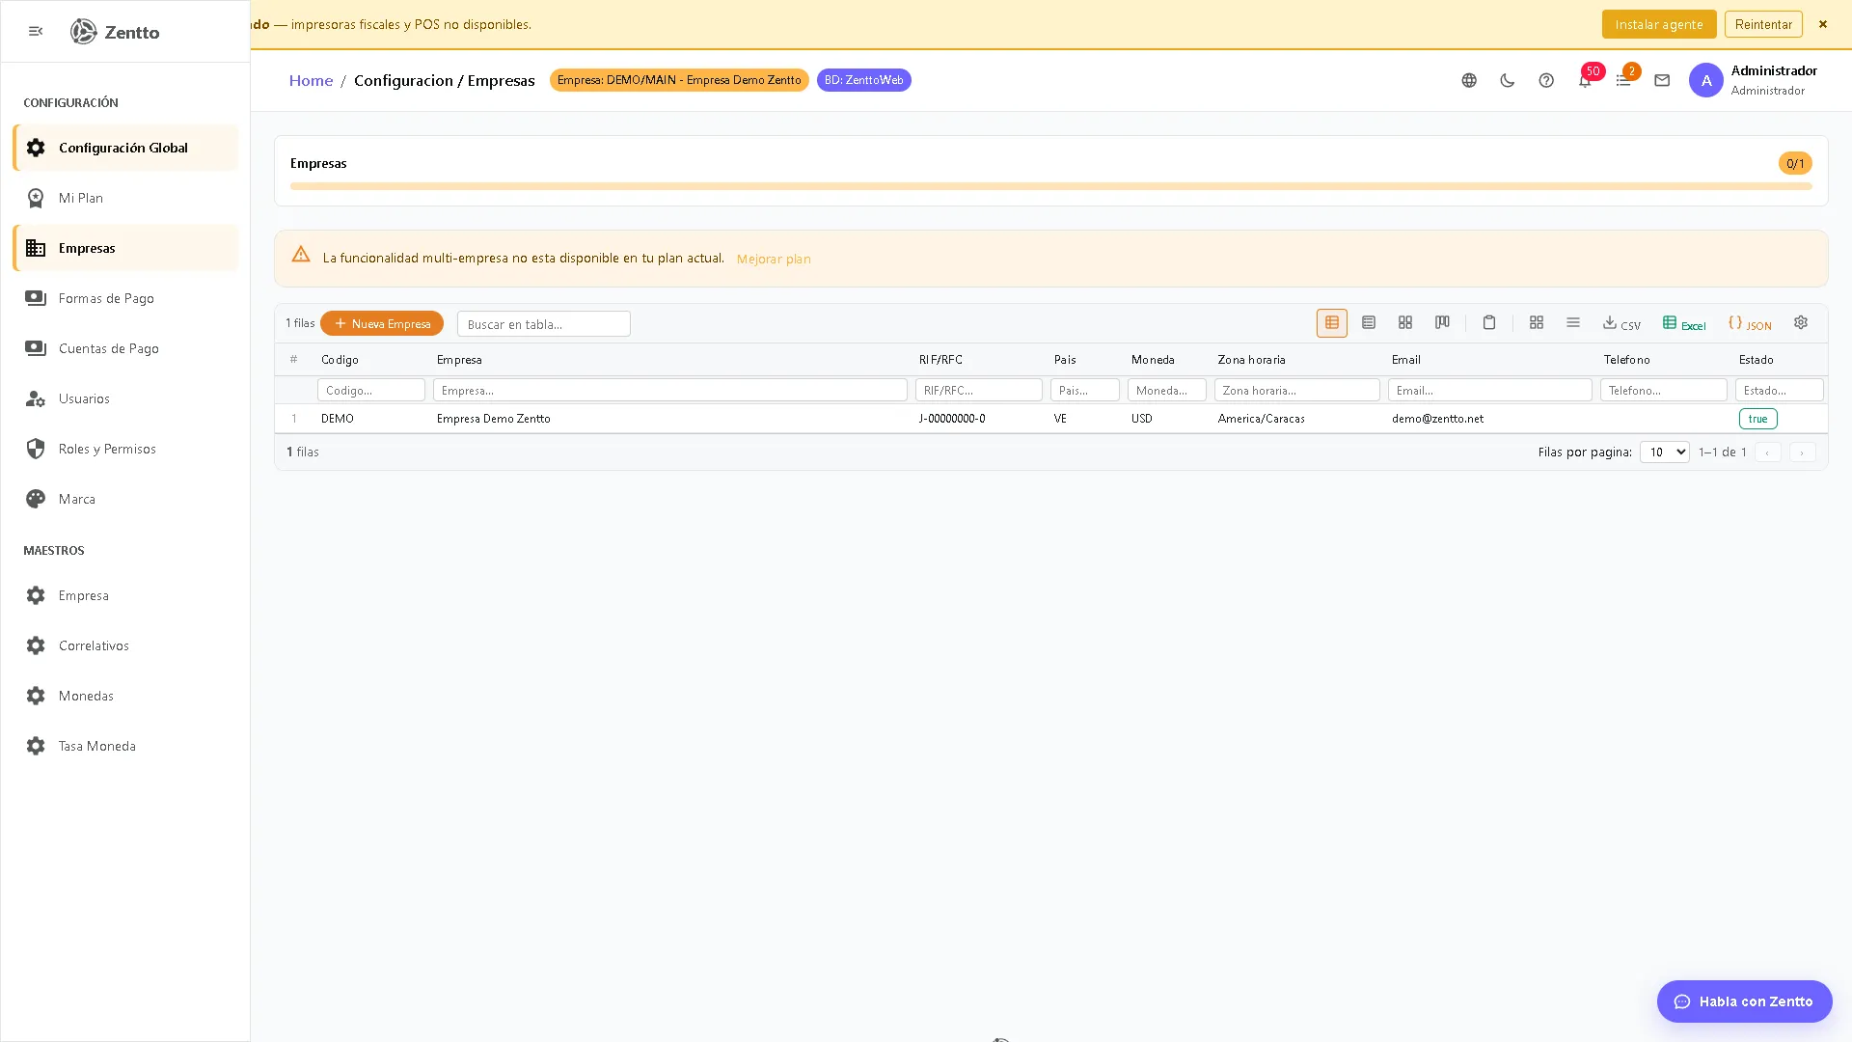Image resolution: width=1852 pixels, height=1042 pixels.
Task: Click the Empresa DEMO/MAIN chip
Action: click(x=679, y=80)
